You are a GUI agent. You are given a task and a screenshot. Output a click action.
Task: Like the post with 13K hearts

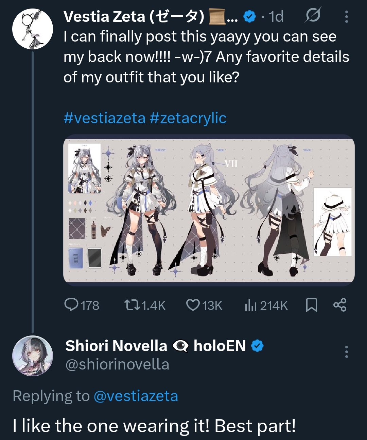click(193, 305)
